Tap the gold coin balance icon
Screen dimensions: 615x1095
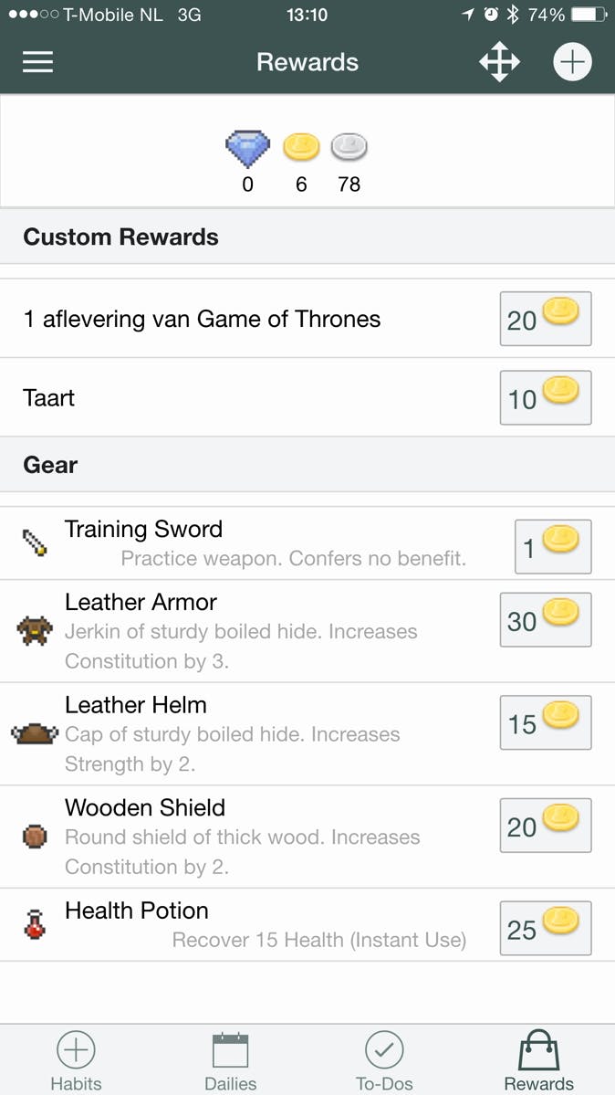[x=301, y=146]
